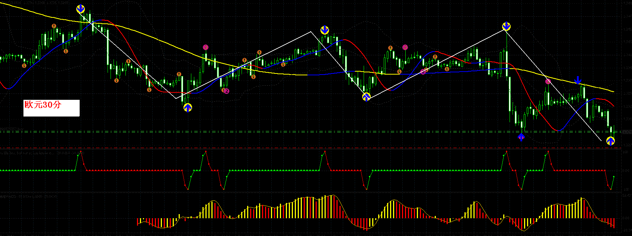Click the middle yellow-circled down arrow signal

[325, 30]
